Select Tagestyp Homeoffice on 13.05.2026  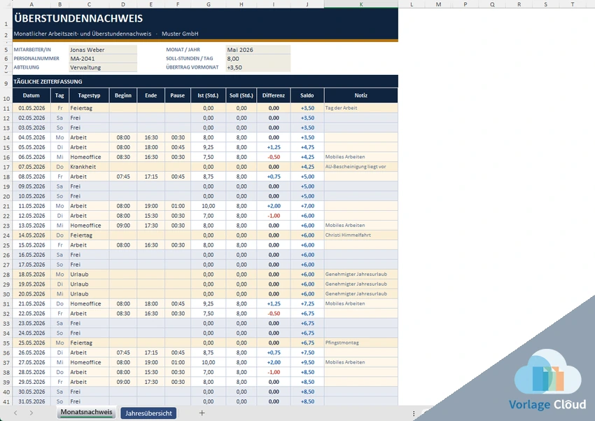tap(89, 226)
